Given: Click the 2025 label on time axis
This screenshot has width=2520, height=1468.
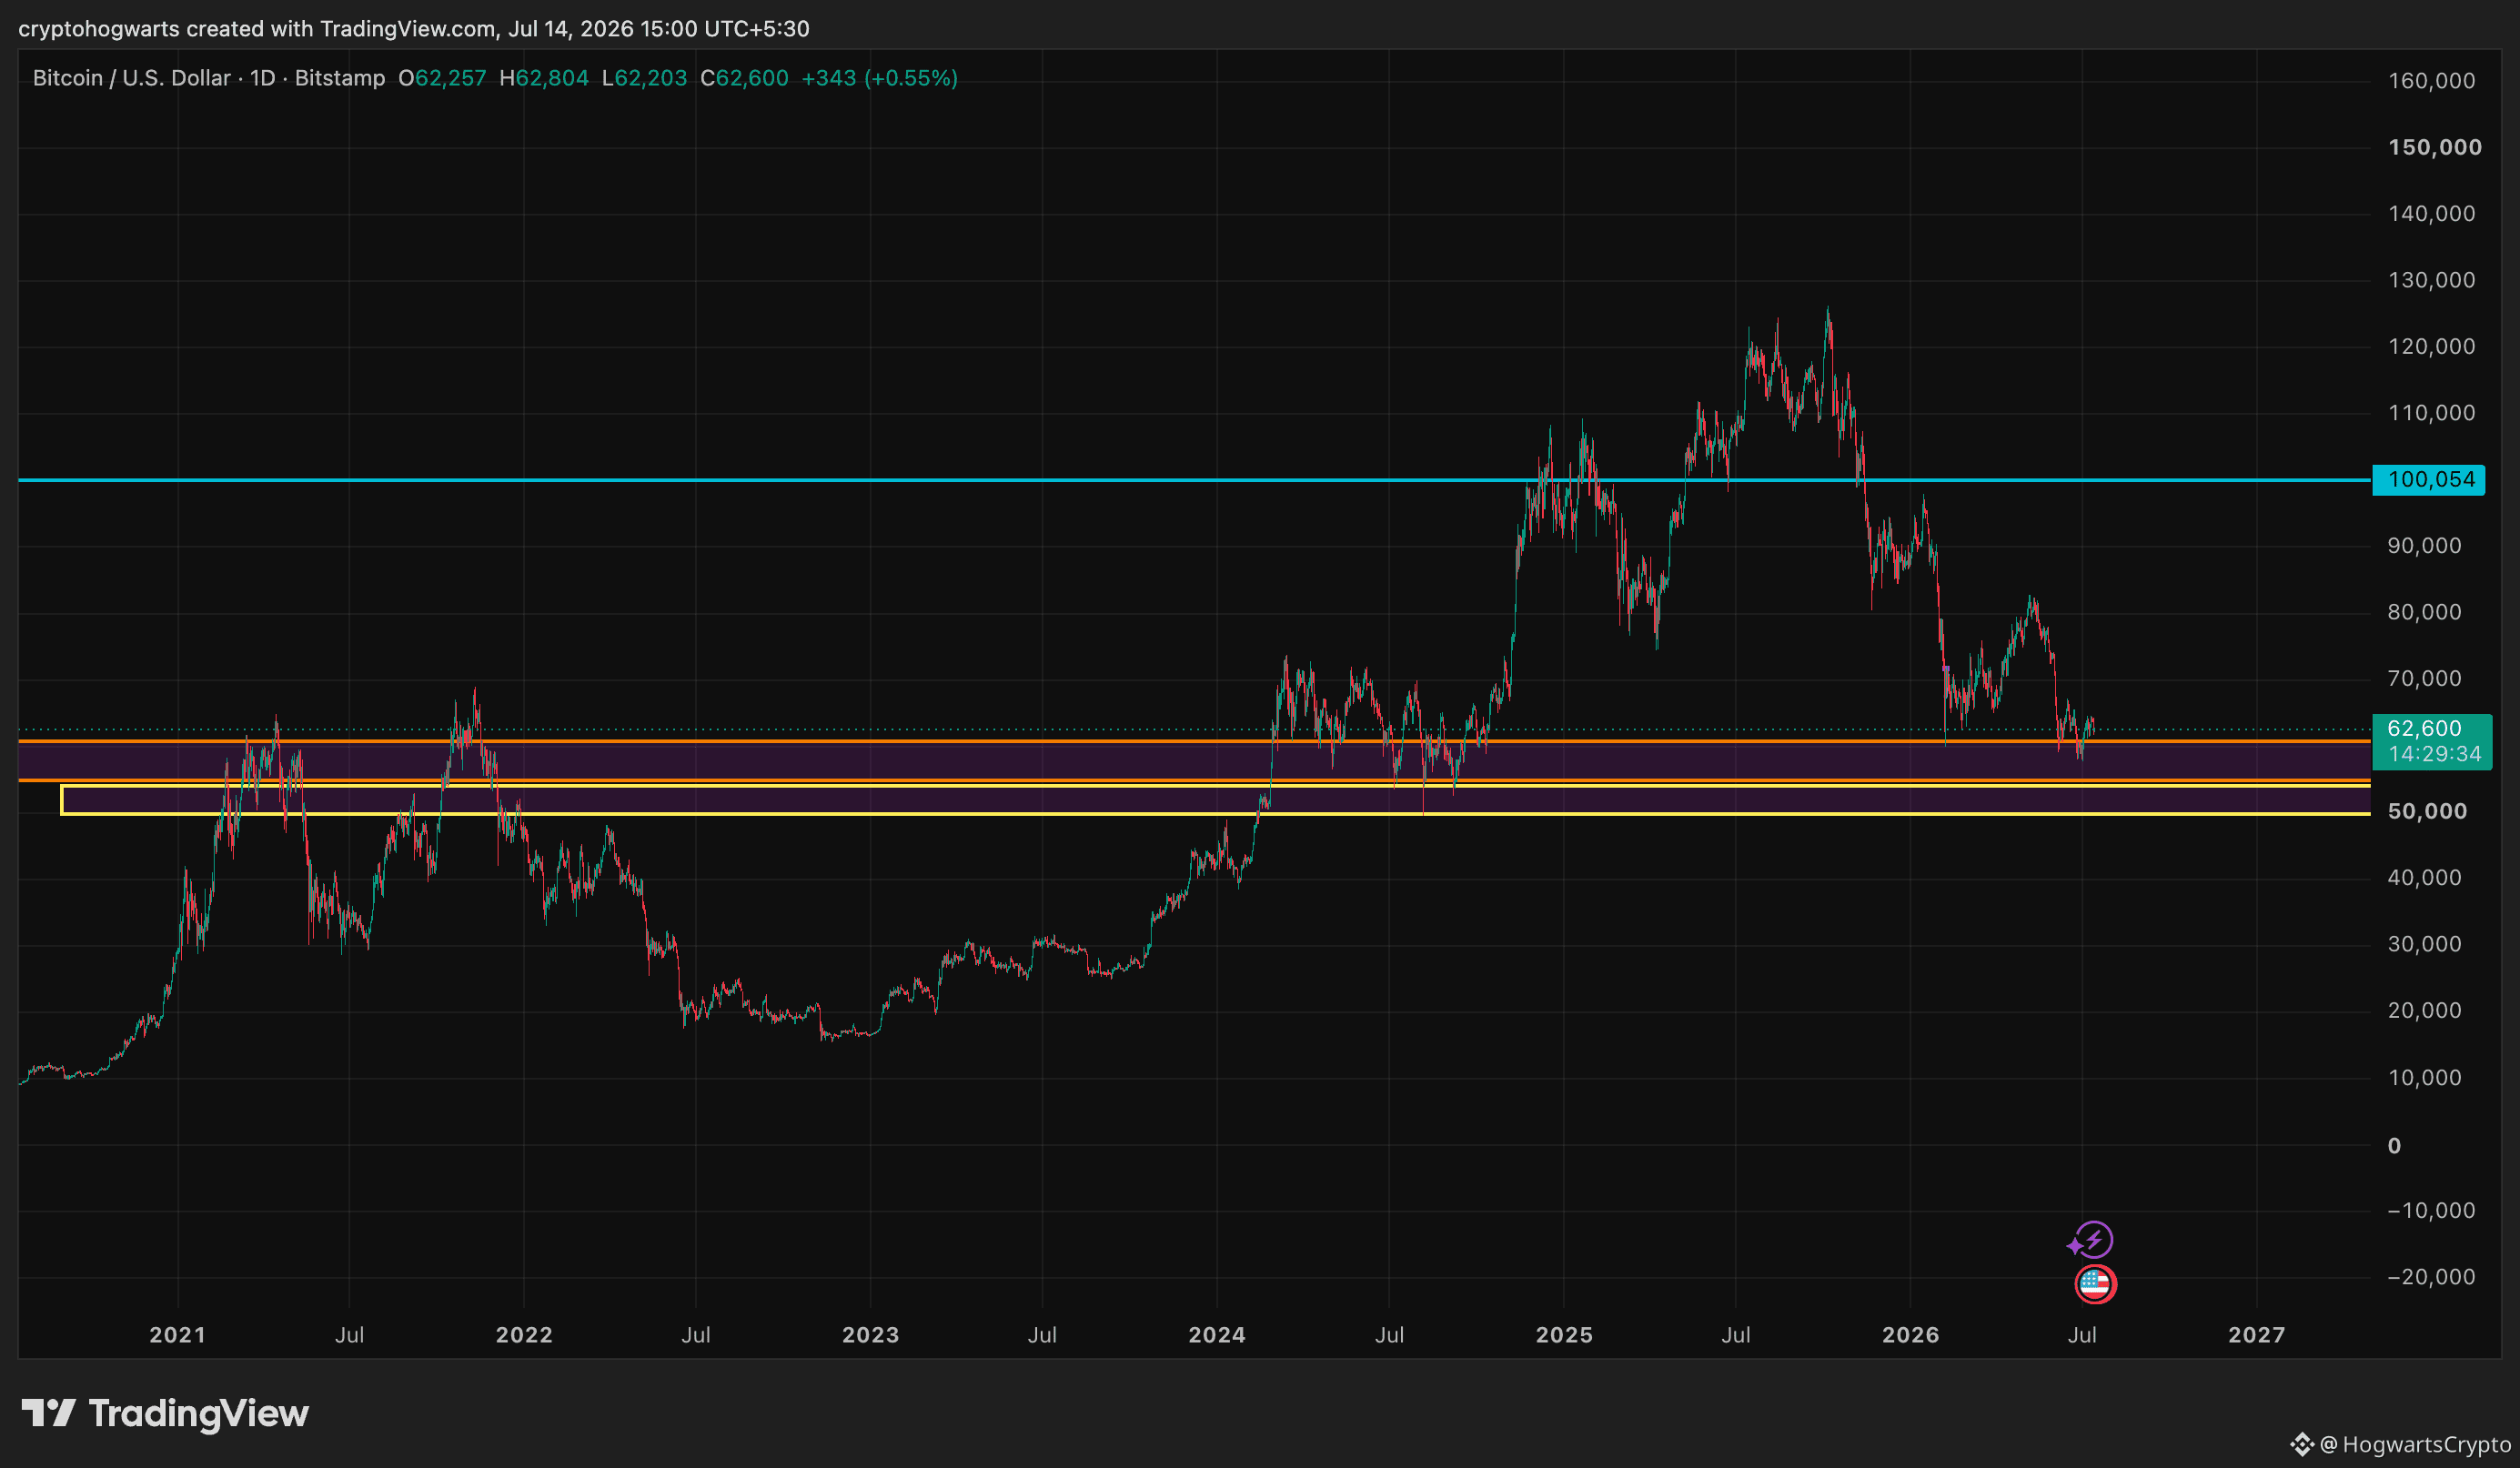Looking at the screenshot, I should coord(1564,1335).
